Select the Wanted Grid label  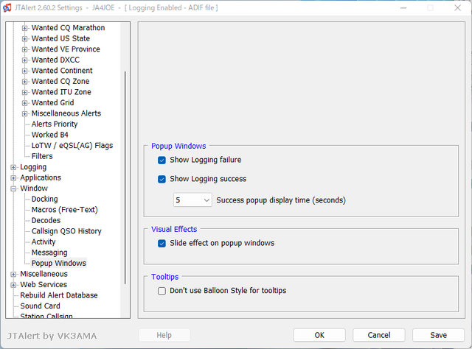coord(52,103)
